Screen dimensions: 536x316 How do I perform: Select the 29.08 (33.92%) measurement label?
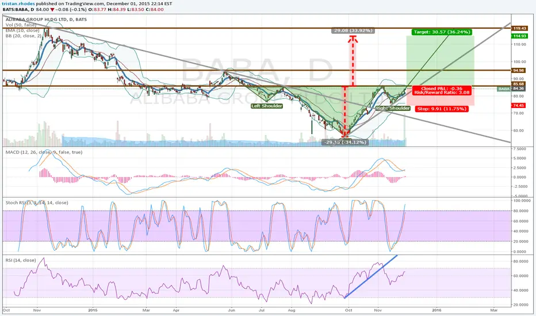(x=353, y=30)
